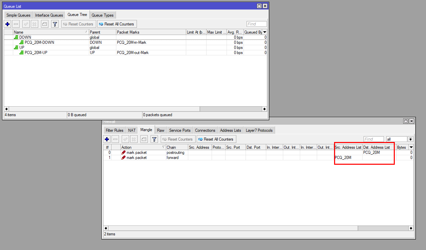Screen dimensions: 426x250
Task: Open the 'all' chain filter dropdown
Action: pyautogui.click(x=410, y=139)
